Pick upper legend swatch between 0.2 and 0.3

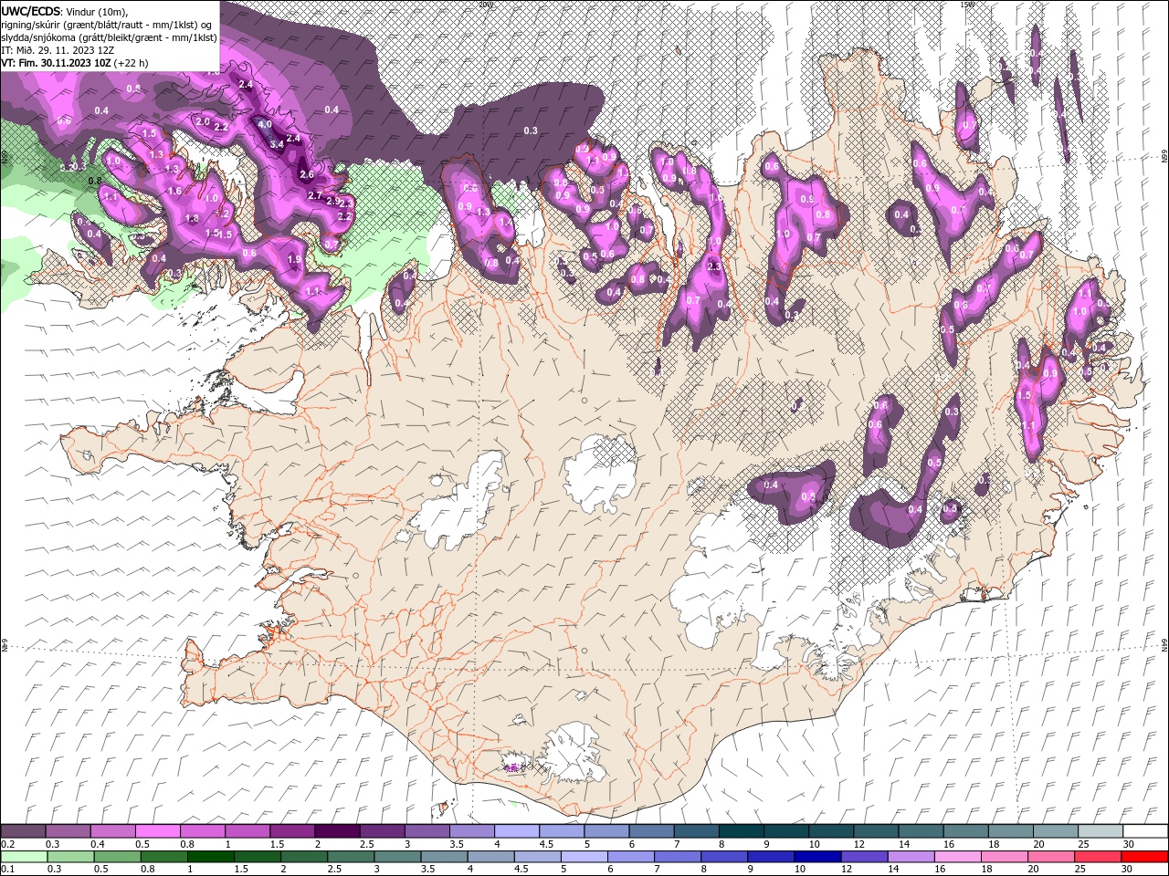click(x=23, y=831)
